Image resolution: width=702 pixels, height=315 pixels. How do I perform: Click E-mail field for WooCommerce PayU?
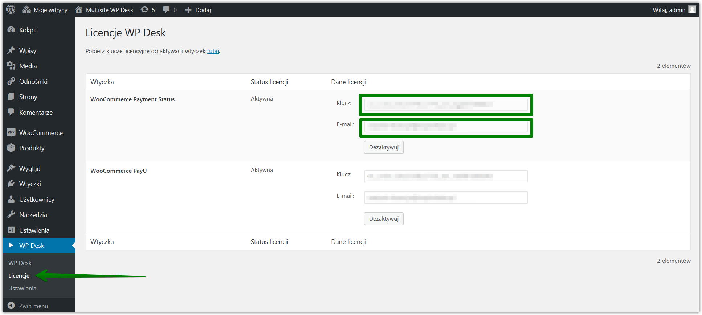pyautogui.click(x=446, y=197)
